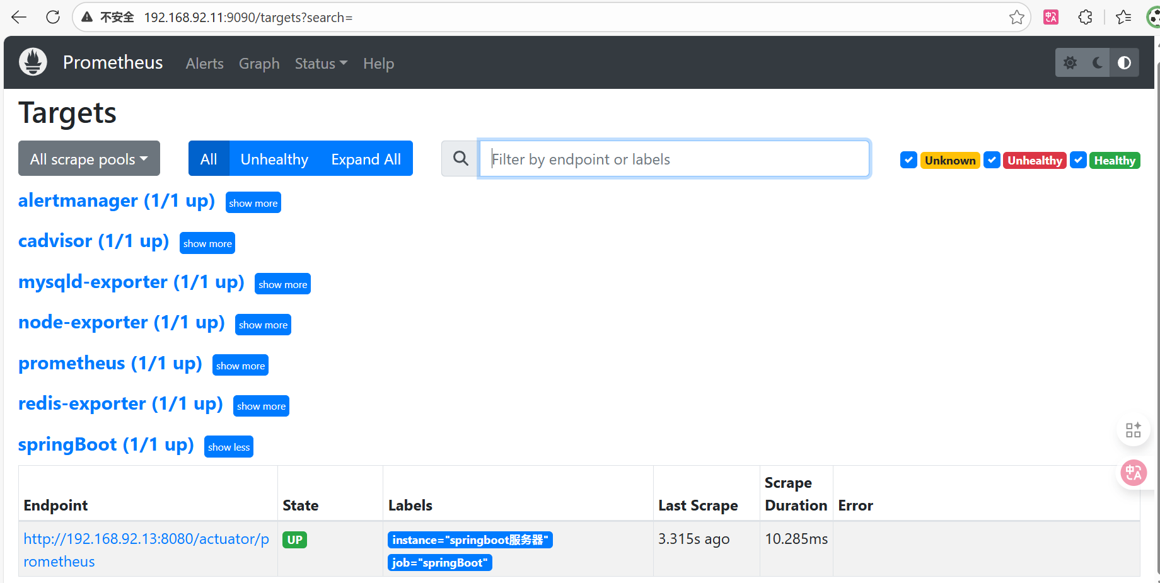Screen dimensions: 1160x583
Task: Switch to light theme sun icon
Action: pos(1070,63)
